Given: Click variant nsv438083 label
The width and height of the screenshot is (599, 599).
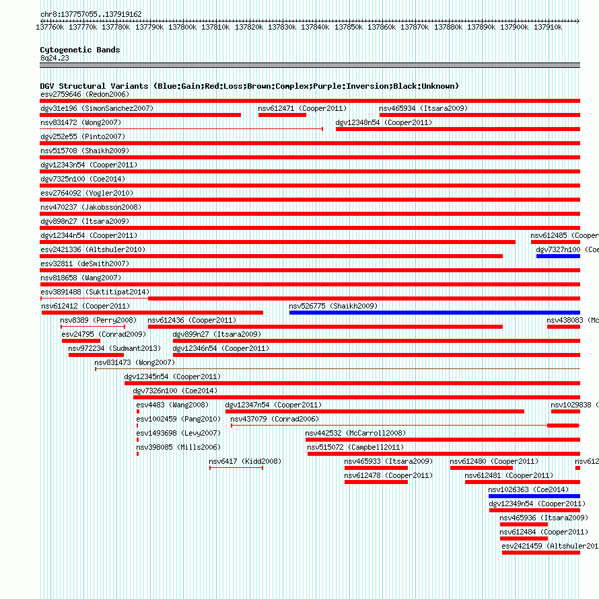Looking at the screenshot, I should (573, 321).
